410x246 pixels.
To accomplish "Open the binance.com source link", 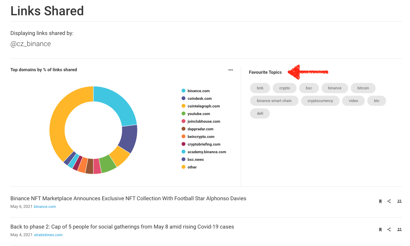I will [x=45, y=206].
